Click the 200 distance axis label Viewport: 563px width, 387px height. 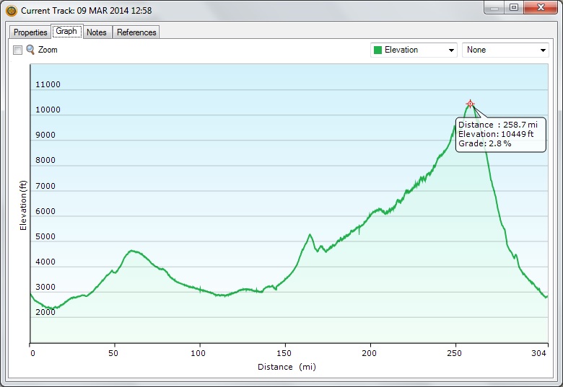pyautogui.click(x=369, y=353)
